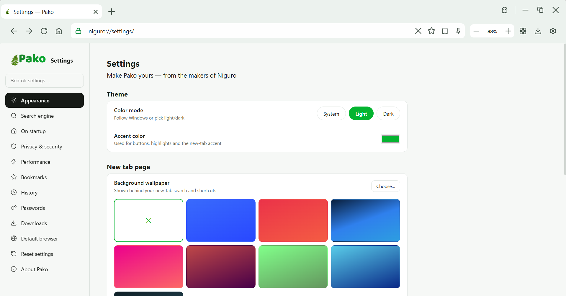This screenshot has height=296, width=566.
Task: Select the maroon purple wallpaper
Action: 221,267
